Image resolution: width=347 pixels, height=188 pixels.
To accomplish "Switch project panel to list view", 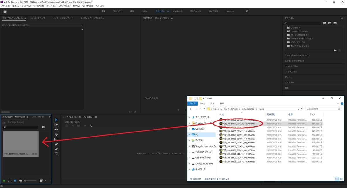I will (9, 180).
